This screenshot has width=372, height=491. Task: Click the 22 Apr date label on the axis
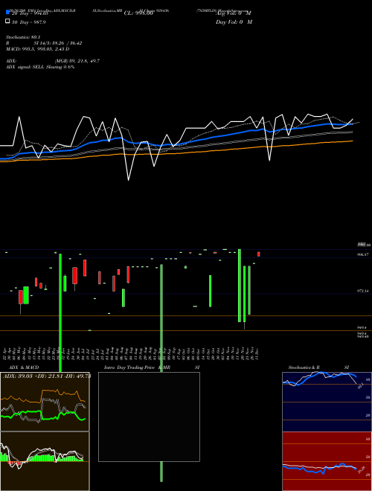5,353
